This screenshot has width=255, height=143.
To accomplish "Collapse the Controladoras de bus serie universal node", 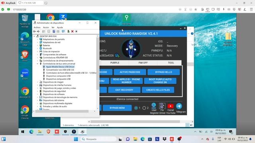I will (x=37, y=64).
